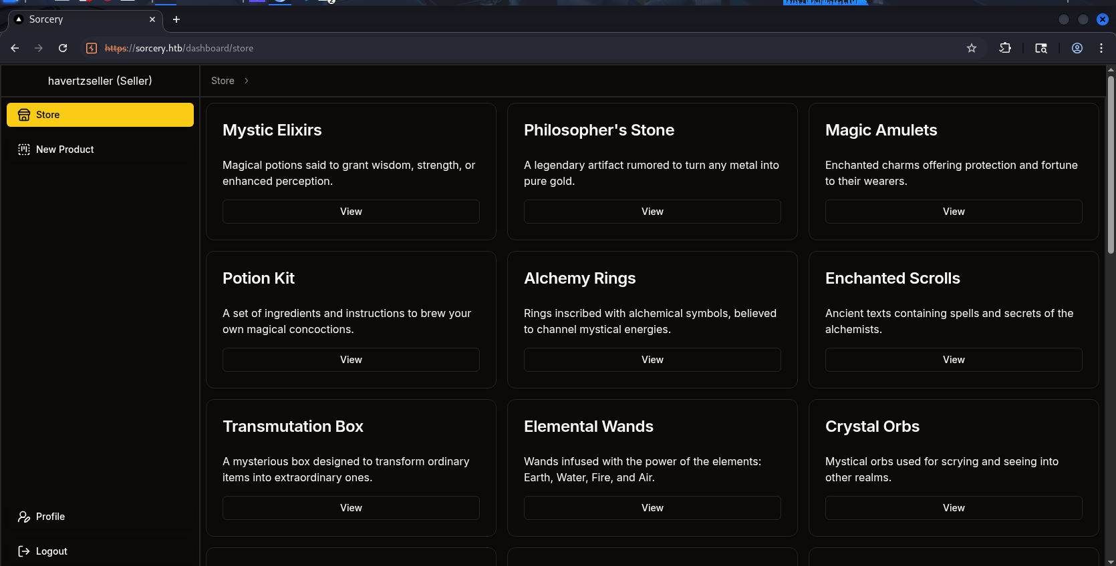1116x566 pixels.
Task: View the Philosopher's Stone product
Action: point(652,212)
